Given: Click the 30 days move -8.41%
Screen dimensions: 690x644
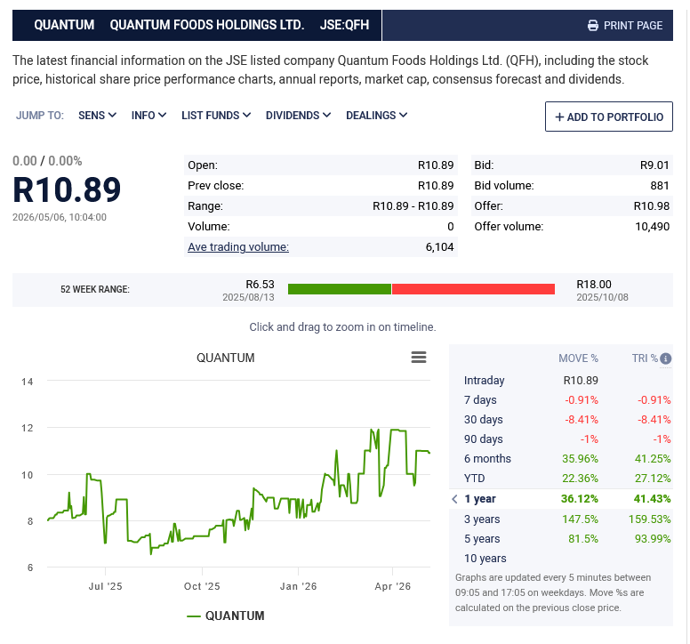Looking at the screenshot, I should tap(582, 420).
